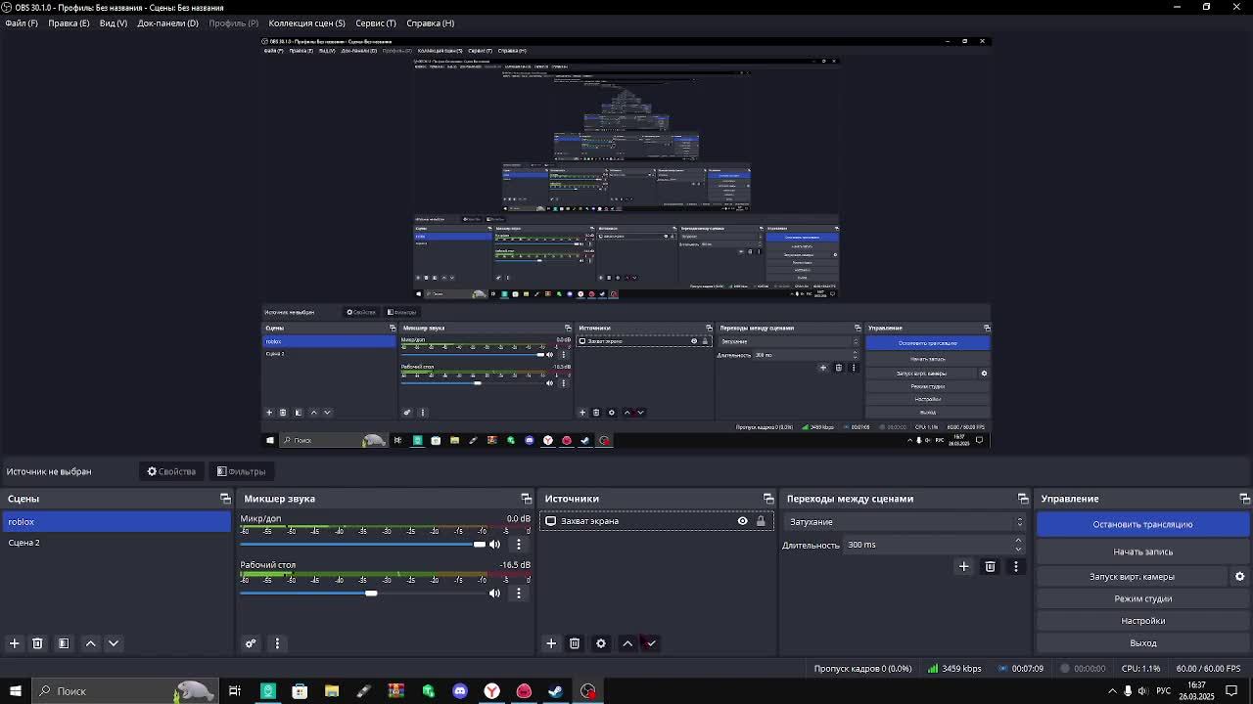Click Режим студии button
The width and height of the screenshot is (1253, 704).
tap(1142, 598)
